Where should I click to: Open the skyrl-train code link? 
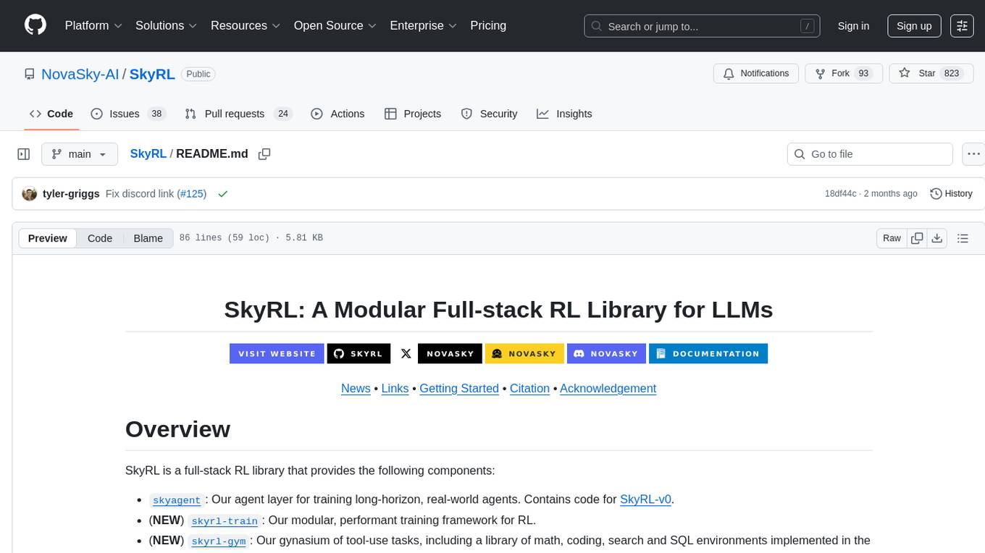click(225, 521)
